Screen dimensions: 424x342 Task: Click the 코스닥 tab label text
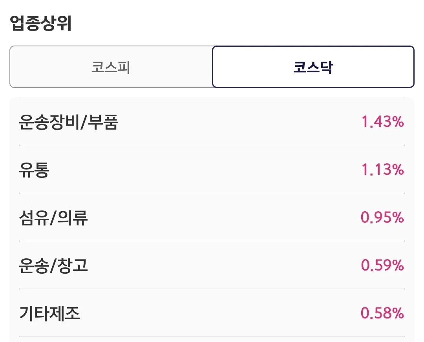313,67
